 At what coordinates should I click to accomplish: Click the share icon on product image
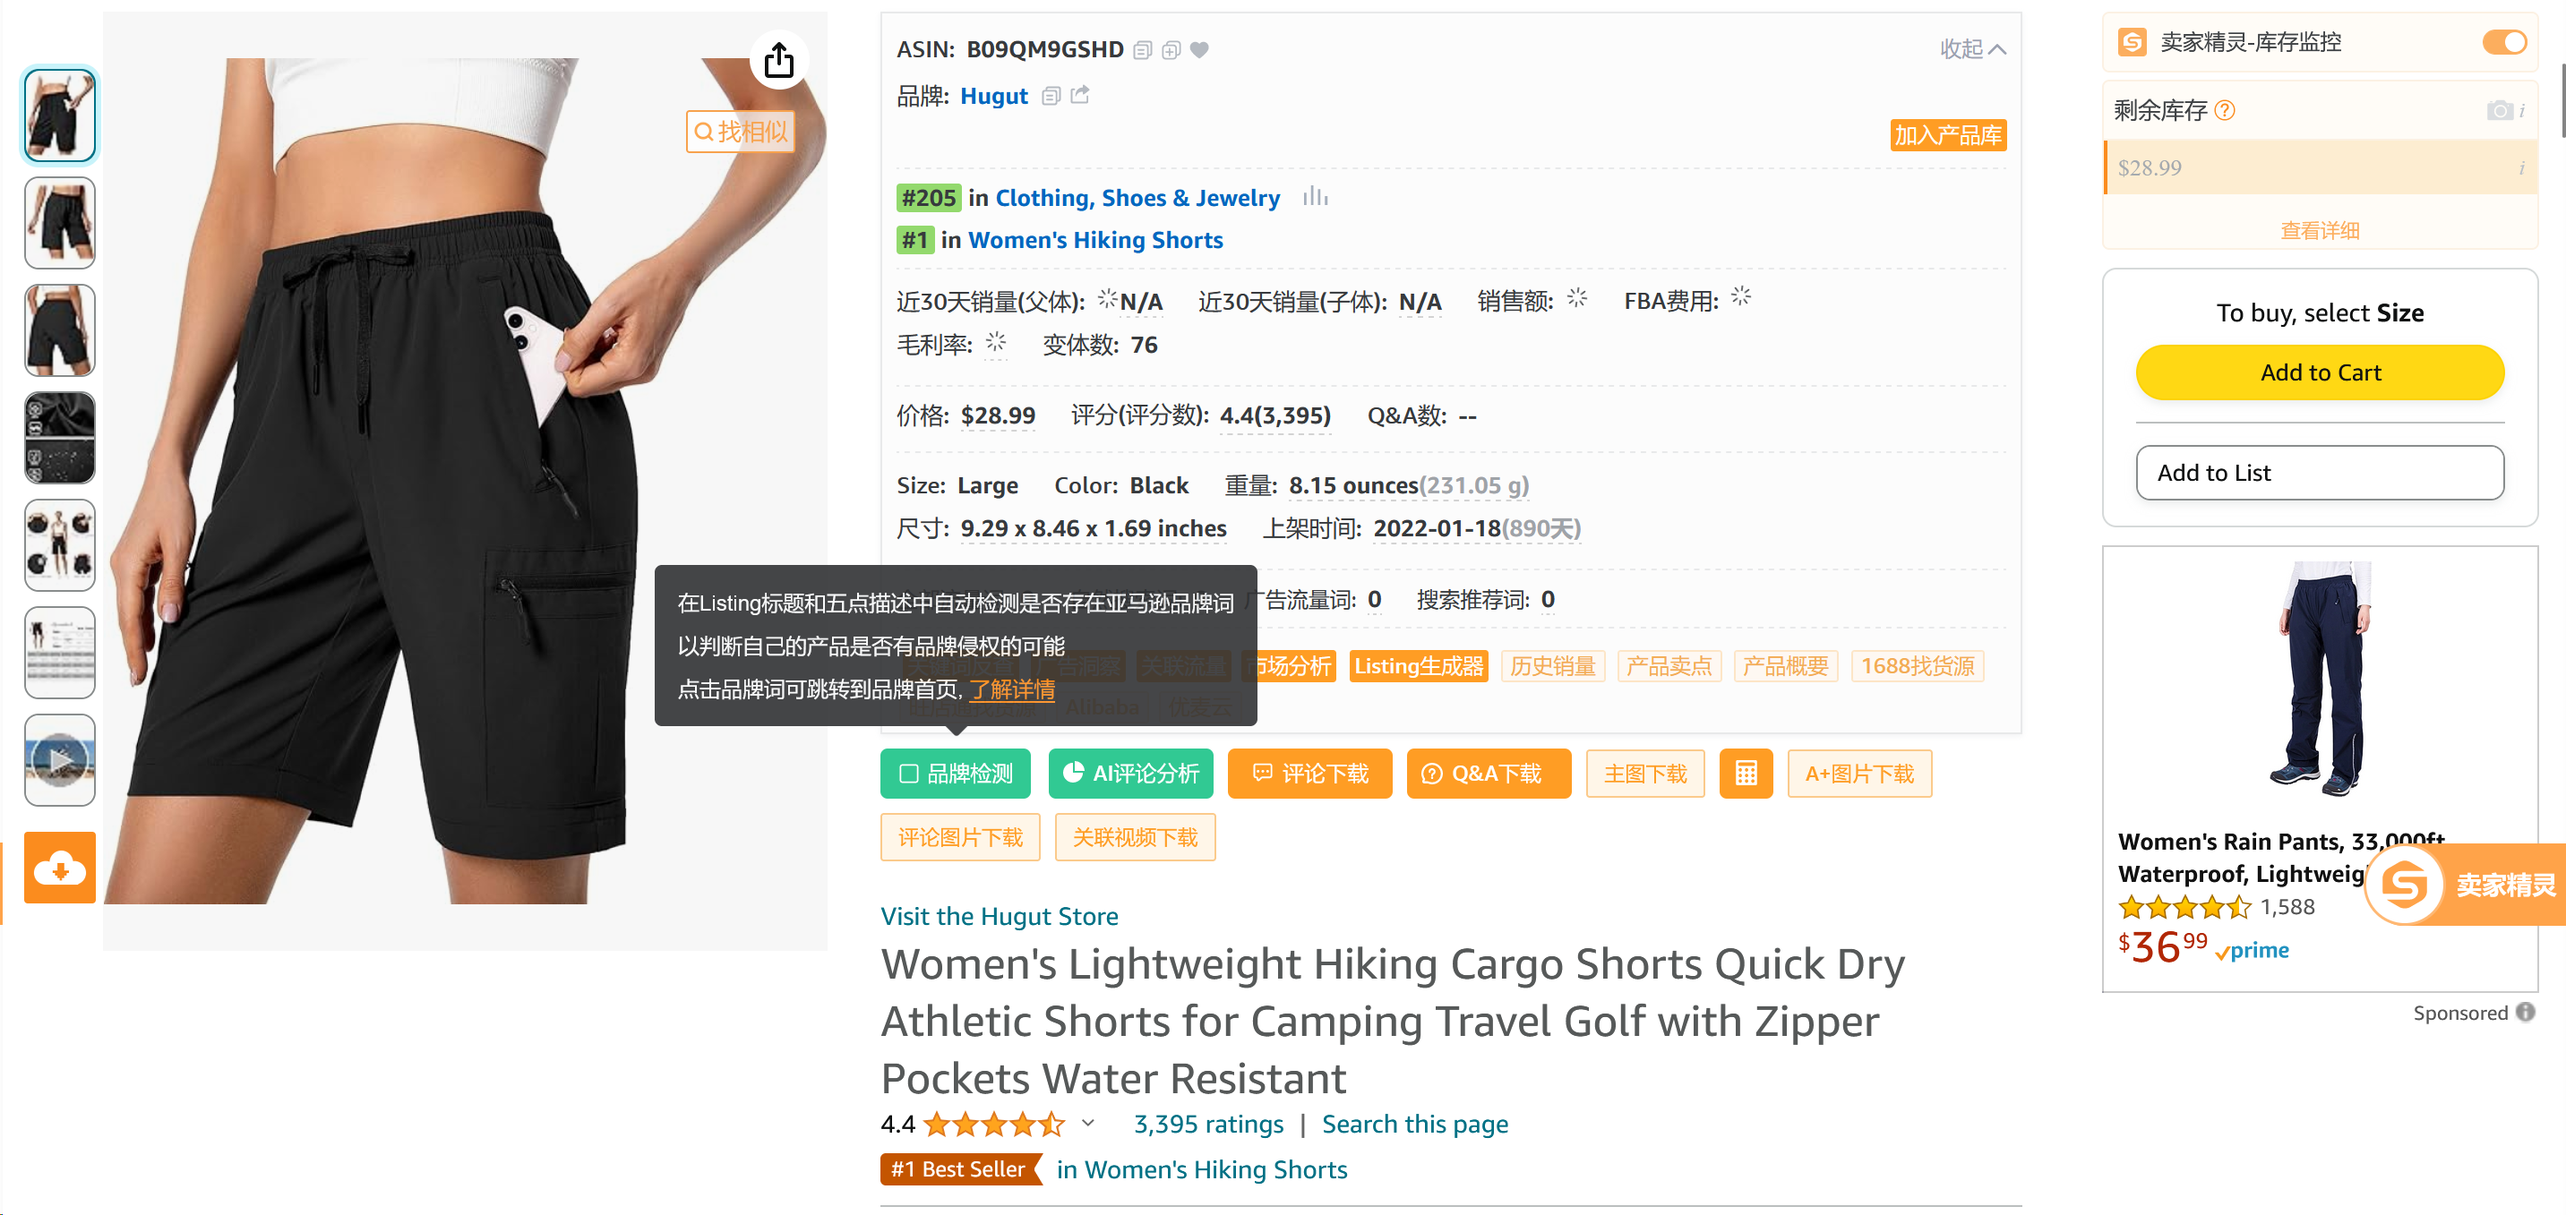[x=778, y=61]
